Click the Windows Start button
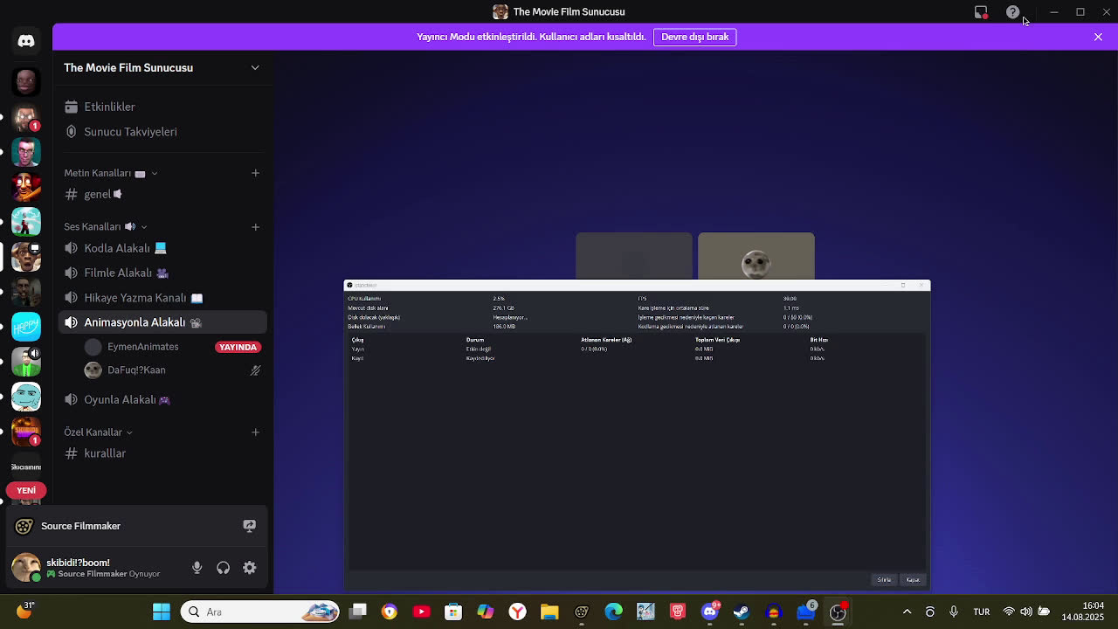 coord(162,612)
